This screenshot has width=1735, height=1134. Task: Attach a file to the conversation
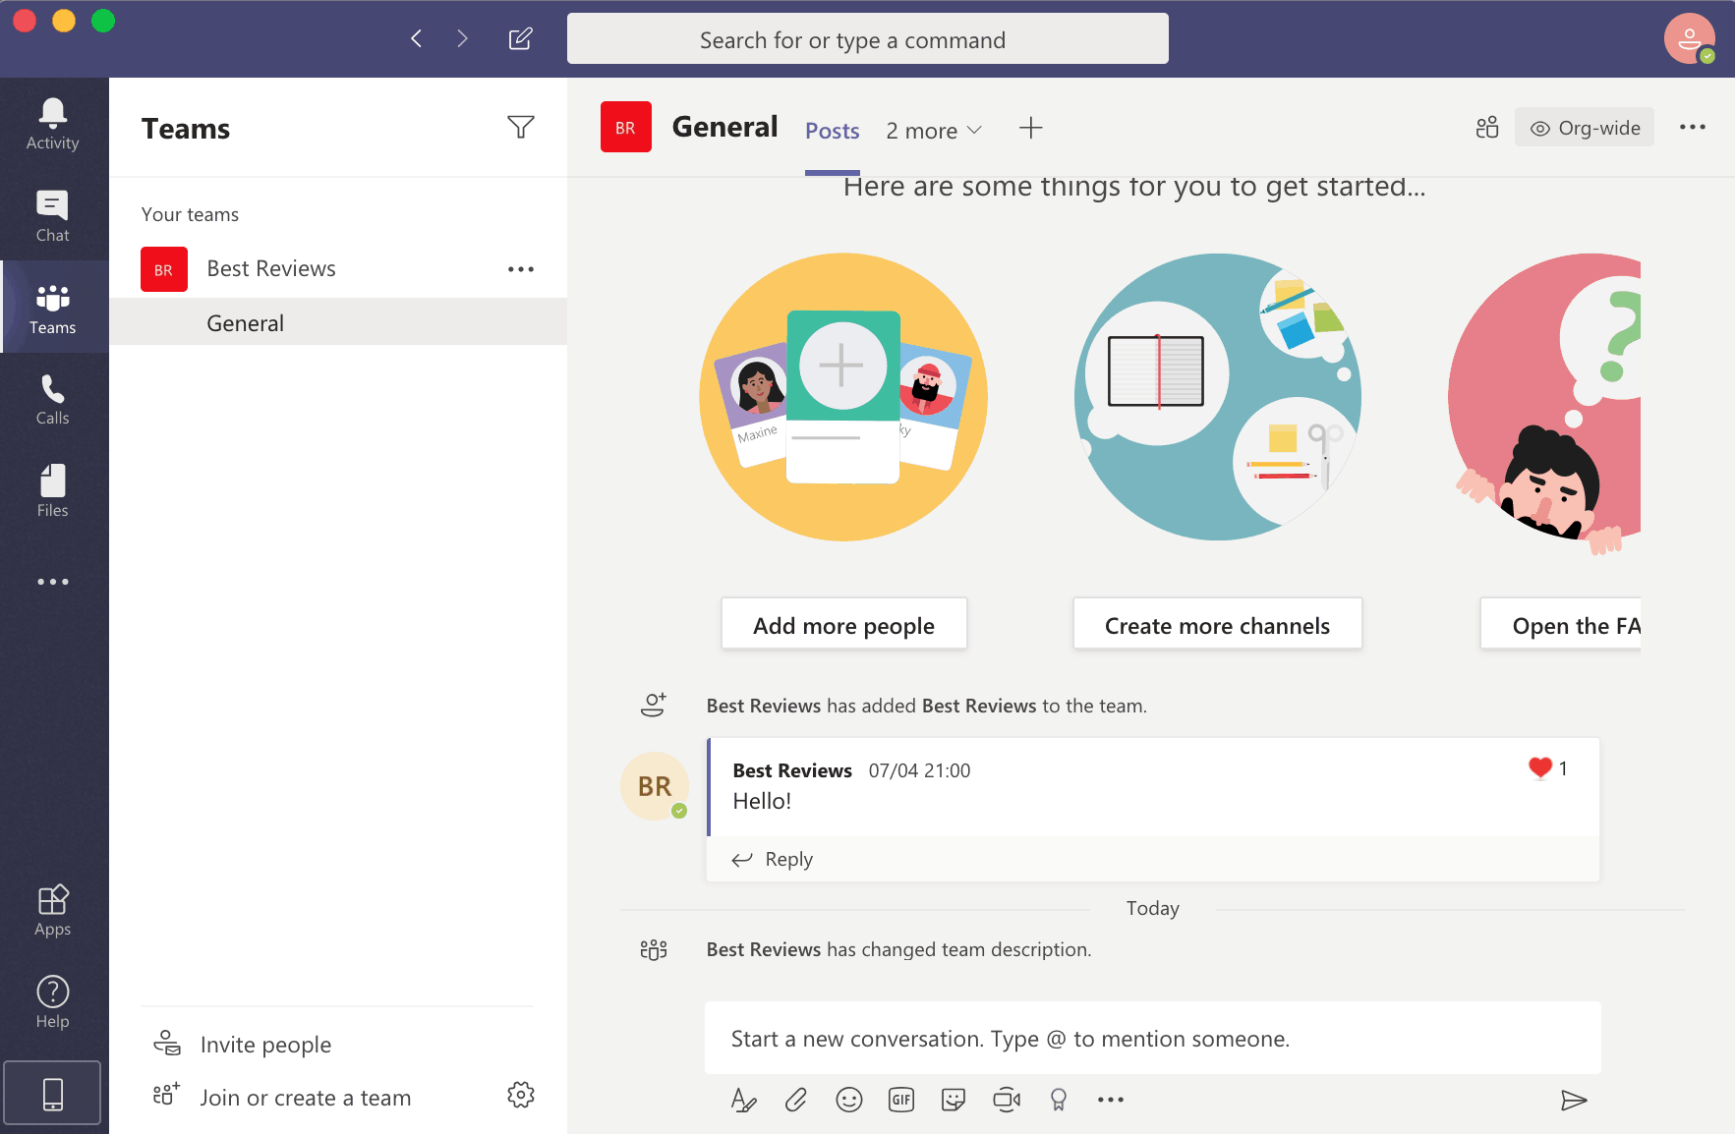tap(796, 1100)
